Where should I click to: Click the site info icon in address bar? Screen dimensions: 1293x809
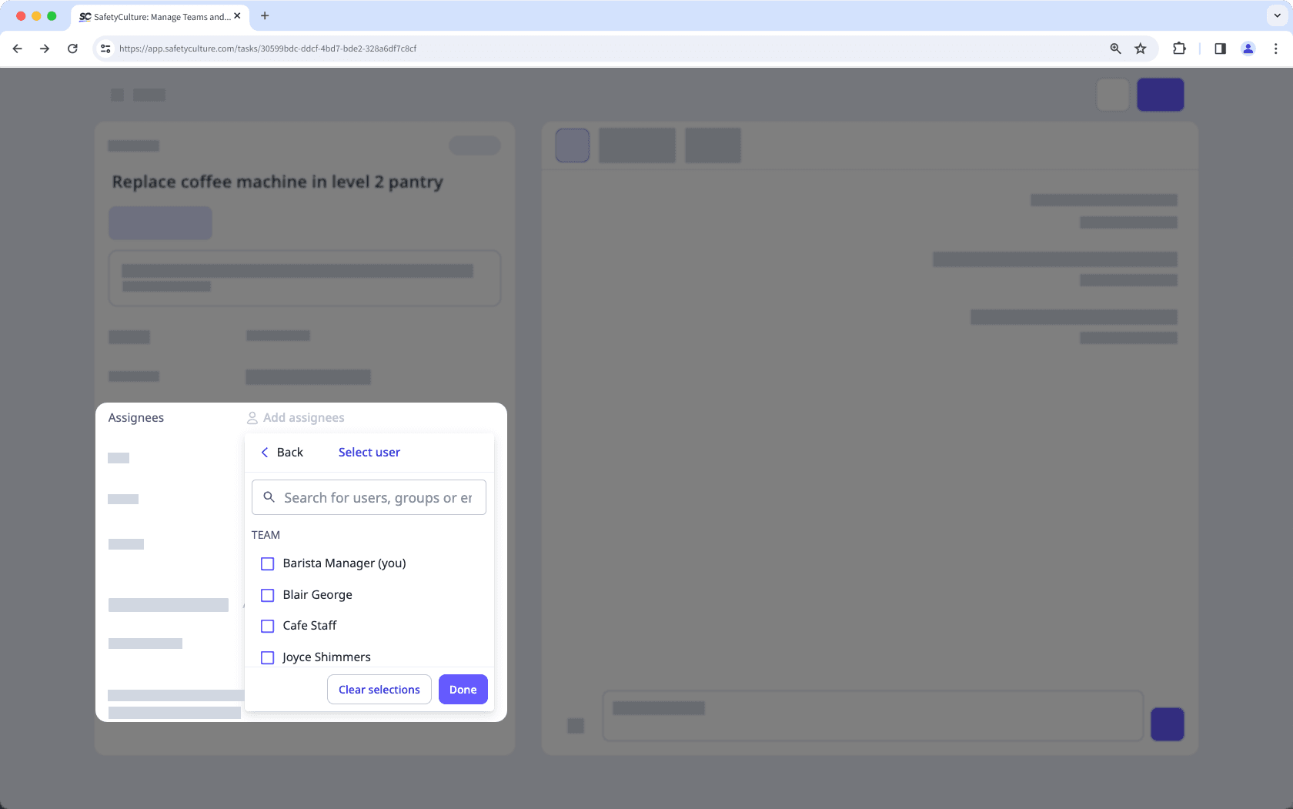(x=105, y=48)
